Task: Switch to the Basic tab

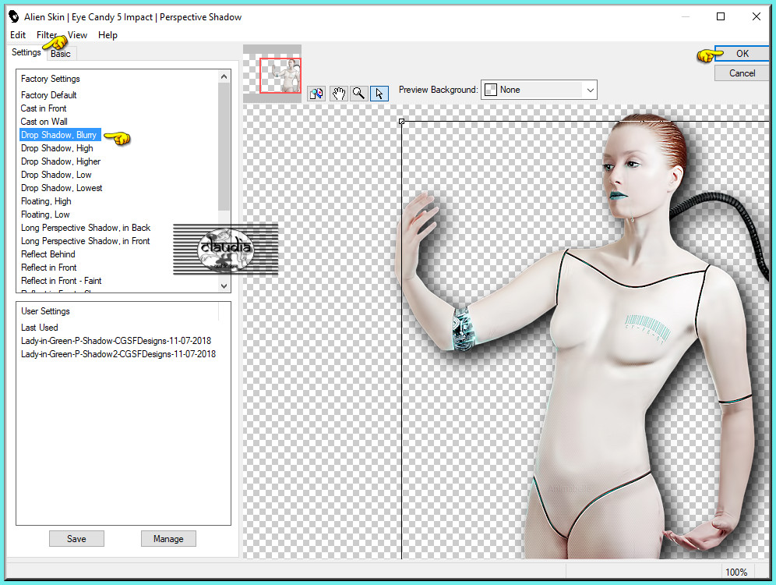Action: 61,54
